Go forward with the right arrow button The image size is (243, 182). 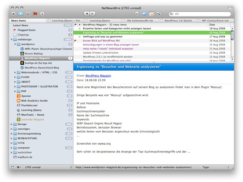(x=93, y=13)
